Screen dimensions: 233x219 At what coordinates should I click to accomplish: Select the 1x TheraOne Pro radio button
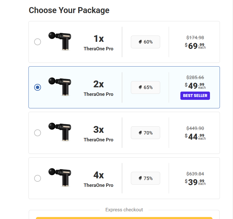[x=37, y=42]
